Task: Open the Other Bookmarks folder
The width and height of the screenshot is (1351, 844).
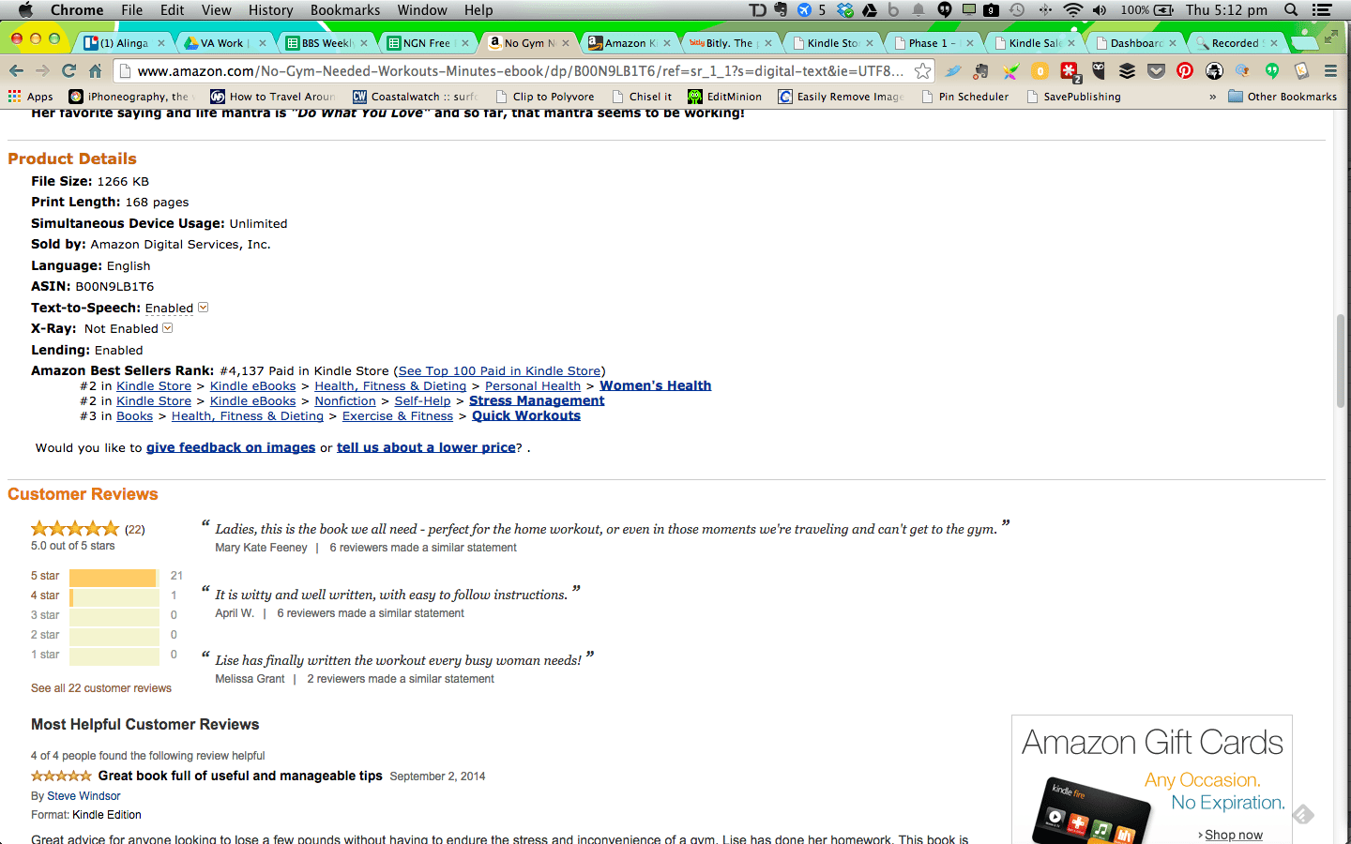Action: (x=1283, y=97)
